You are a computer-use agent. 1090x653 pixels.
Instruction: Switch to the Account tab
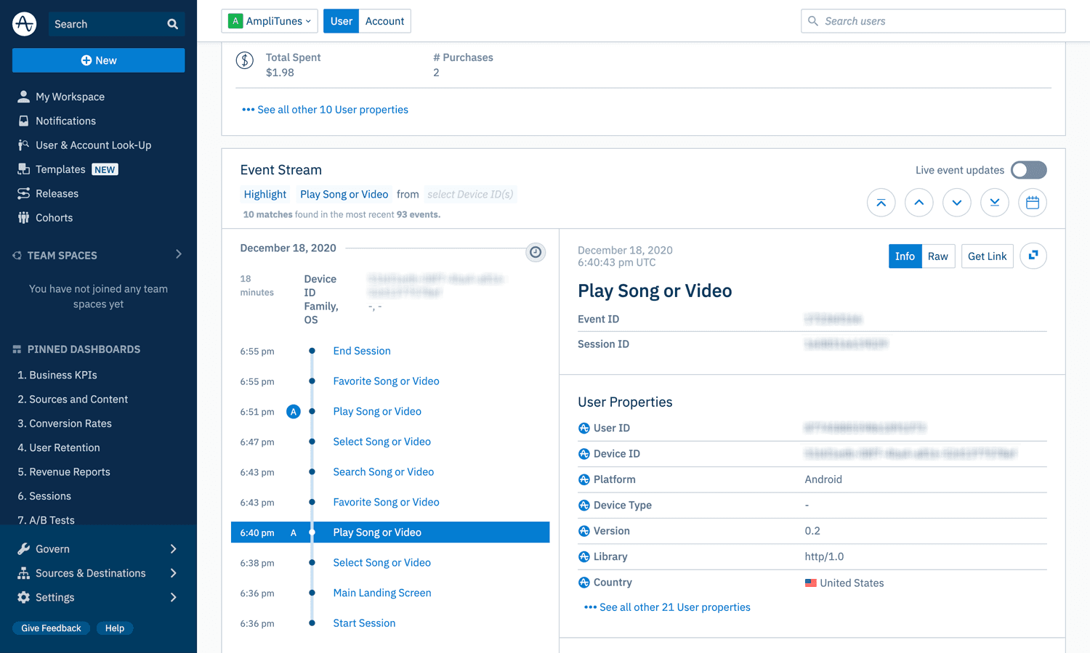pos(384,21)
